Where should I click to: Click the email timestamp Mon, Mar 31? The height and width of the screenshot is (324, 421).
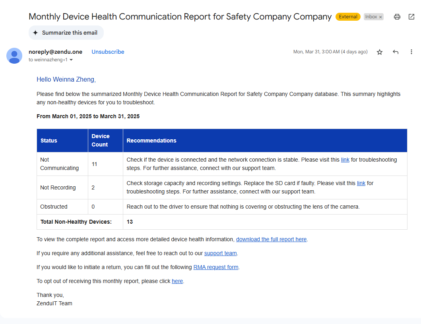click(330, 52)
